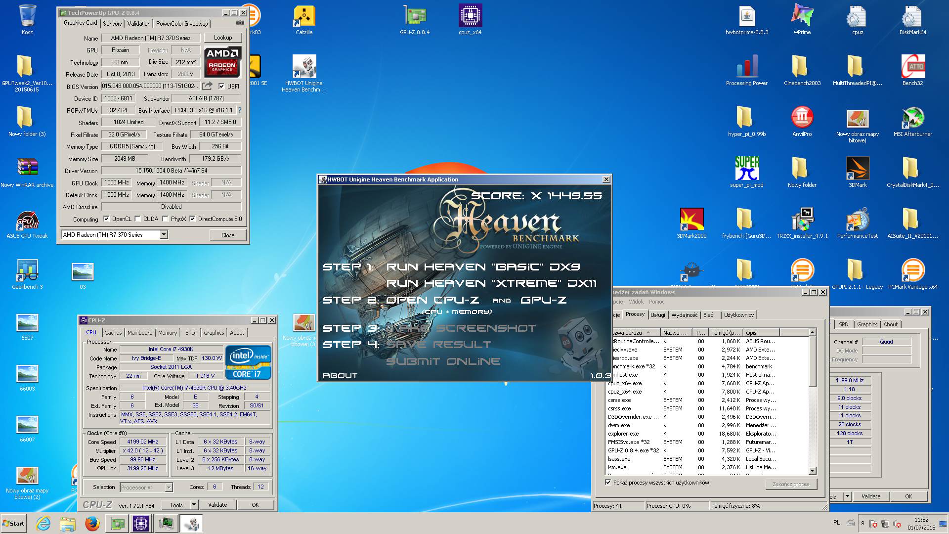949x534 pixels.
Task: Click OK in CPU-Z window
Action: click(255, 505)
